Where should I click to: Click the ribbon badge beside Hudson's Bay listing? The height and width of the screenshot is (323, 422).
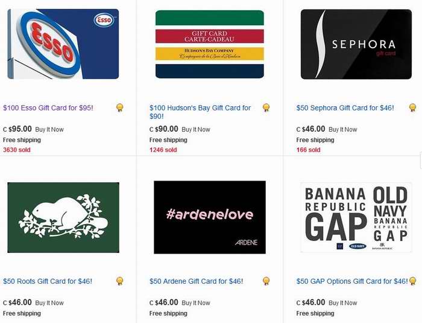tap(266, 108)
